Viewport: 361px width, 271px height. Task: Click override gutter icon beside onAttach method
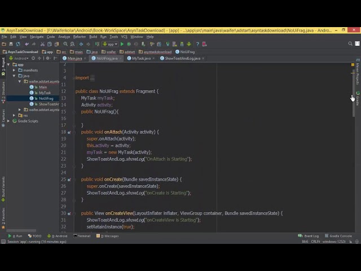pyautogui.click(x=69, y=132)
